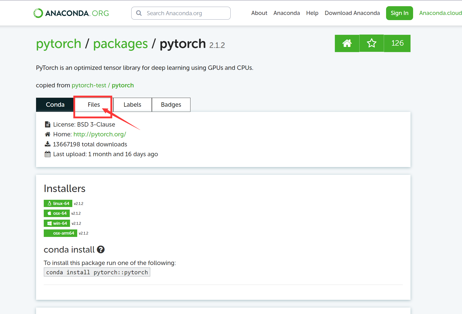Viewport: 462px width, 314px height.
Task: Open the bold pytorch copied-from link
Action: pos(123,85)
